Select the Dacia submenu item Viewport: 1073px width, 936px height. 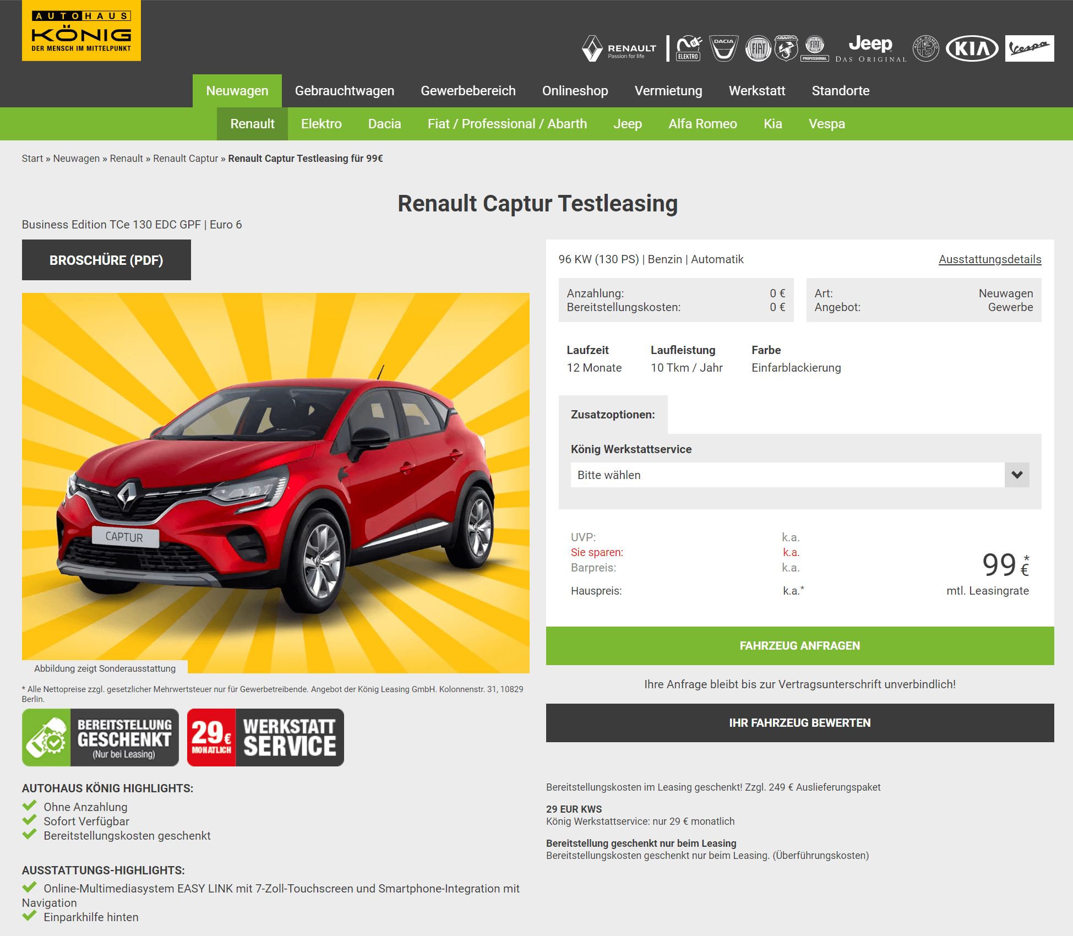click(x=385, y=124)
